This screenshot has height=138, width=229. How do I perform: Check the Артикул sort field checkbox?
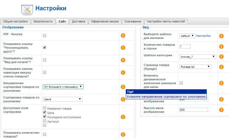point(45,121)
